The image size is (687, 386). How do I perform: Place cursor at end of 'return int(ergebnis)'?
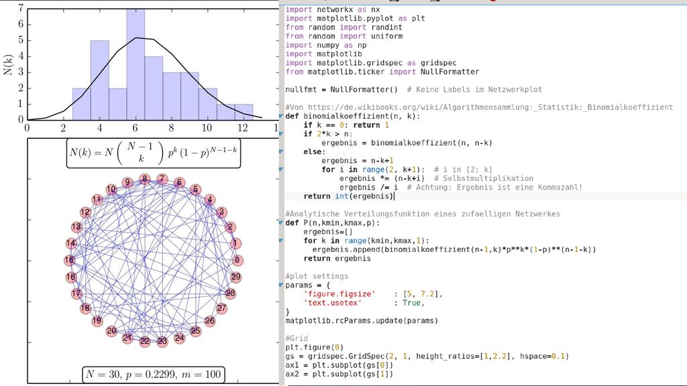(x=394, y=196)
